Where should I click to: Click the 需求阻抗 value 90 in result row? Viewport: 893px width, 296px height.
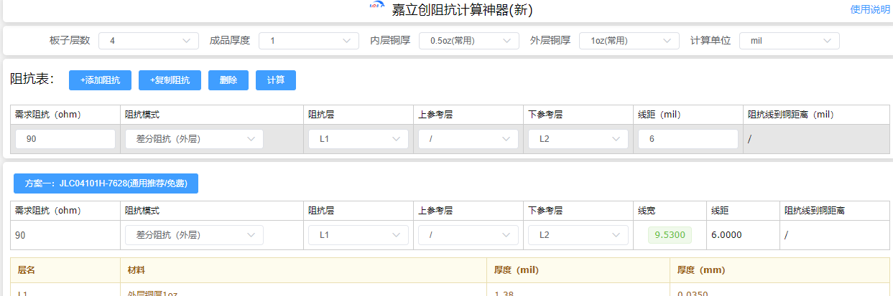pos(20,235)
